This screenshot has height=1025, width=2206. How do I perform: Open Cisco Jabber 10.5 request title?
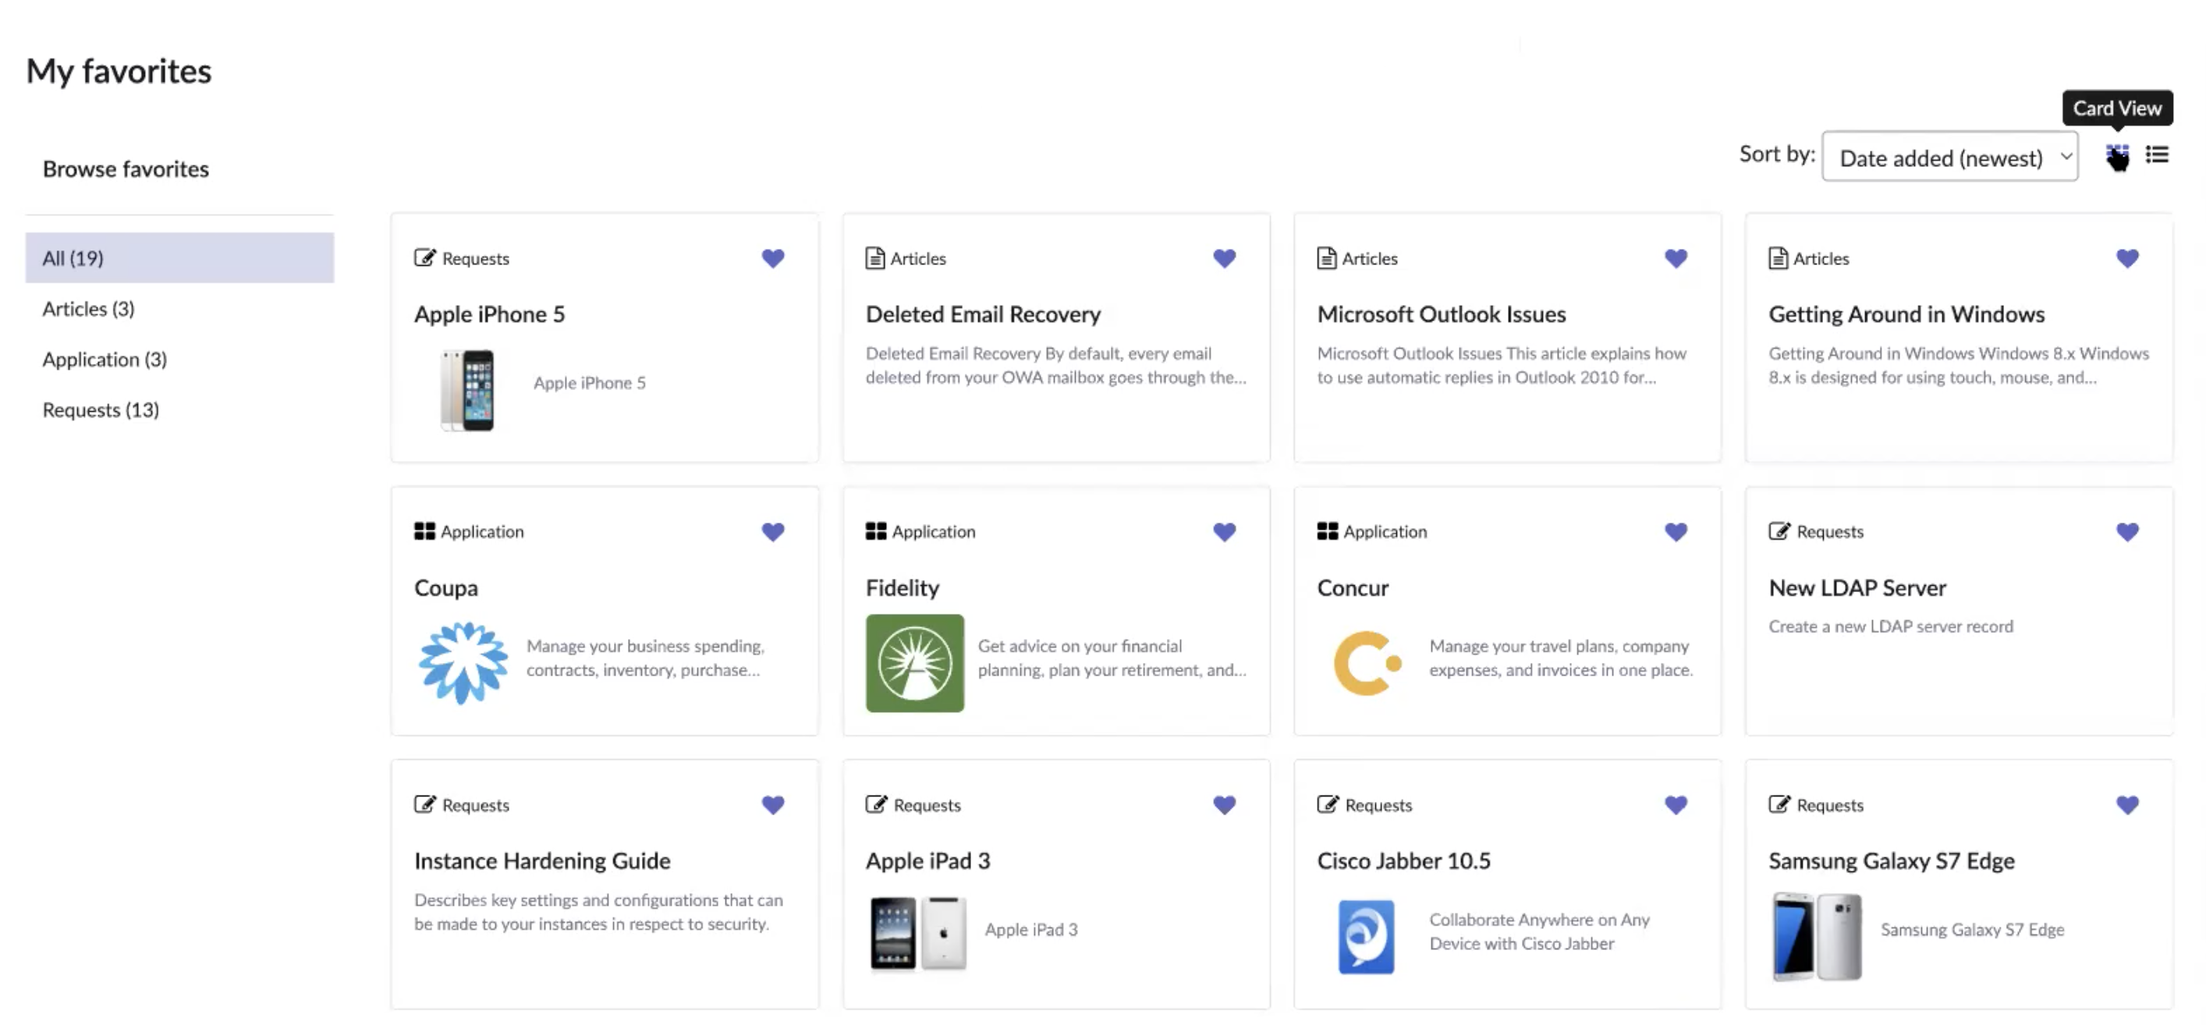click(x=1403, y=860)
